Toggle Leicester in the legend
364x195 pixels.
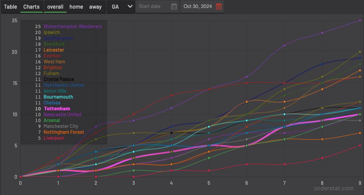(x=54, y=50)
